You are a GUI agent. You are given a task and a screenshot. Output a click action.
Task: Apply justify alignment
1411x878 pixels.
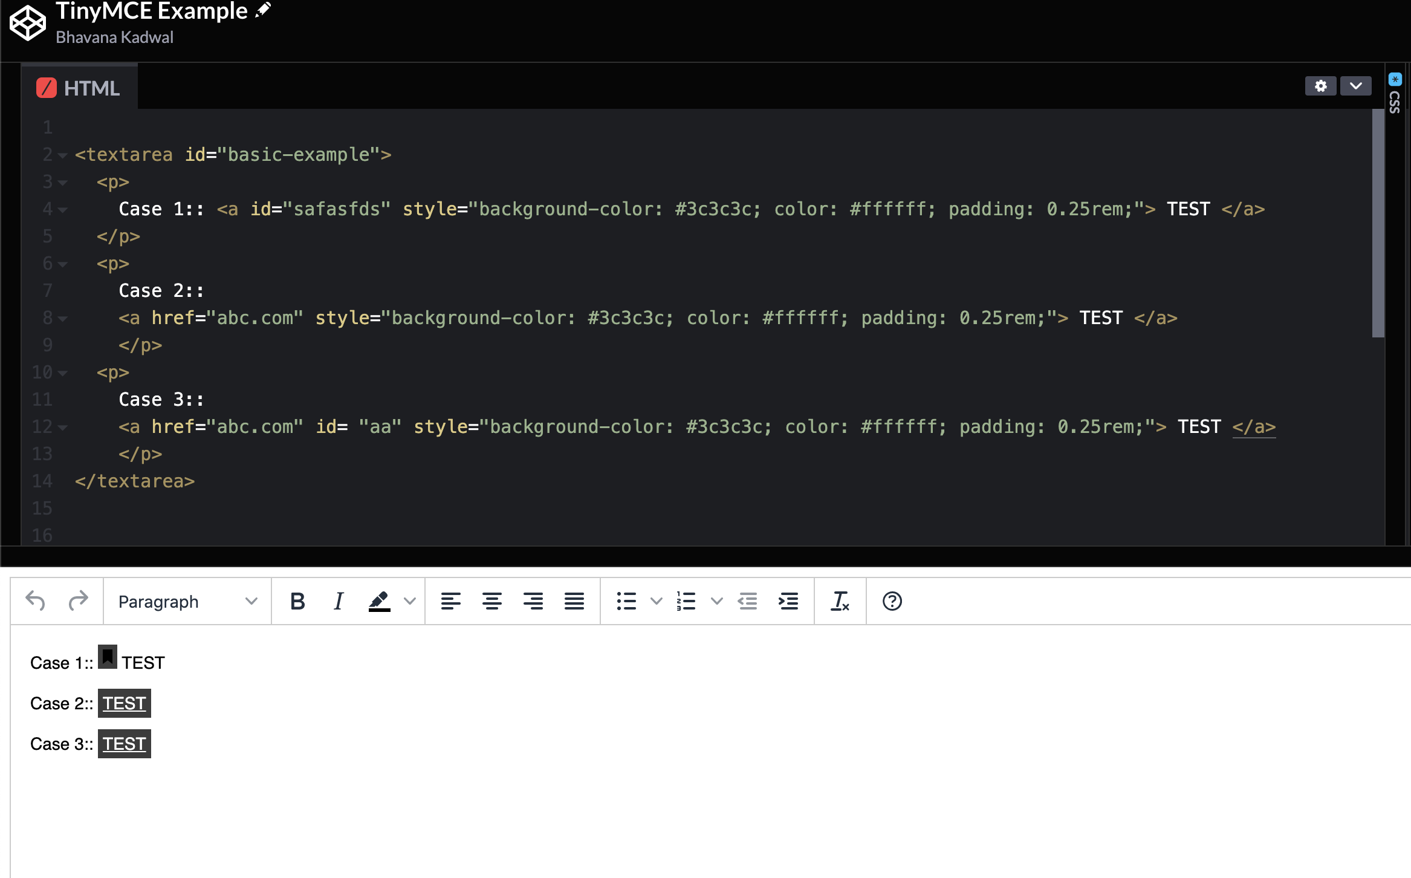pos(574,601)
